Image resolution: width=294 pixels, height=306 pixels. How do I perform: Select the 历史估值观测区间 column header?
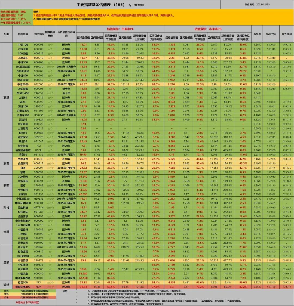click(x=66, y=34)
